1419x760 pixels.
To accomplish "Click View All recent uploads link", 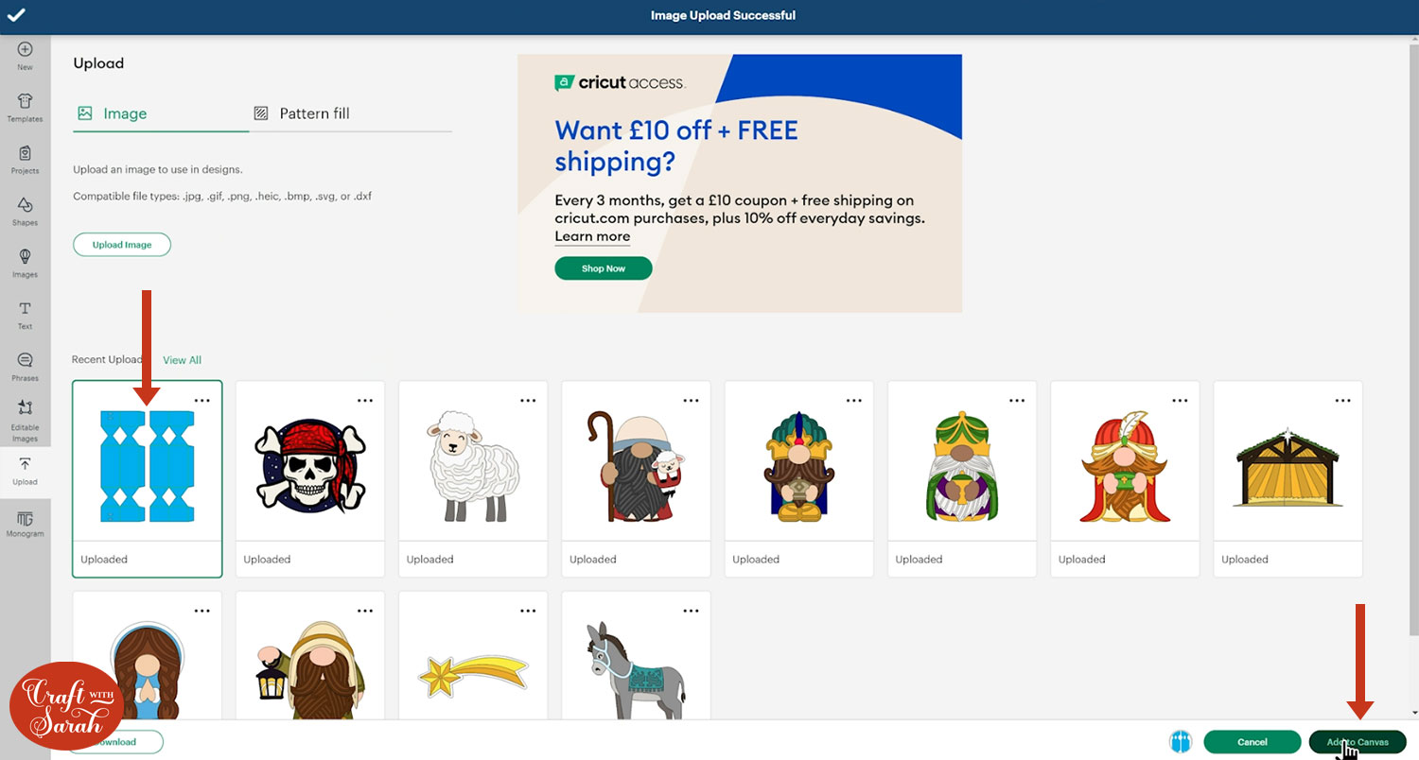I will click(x=182, y=360).
